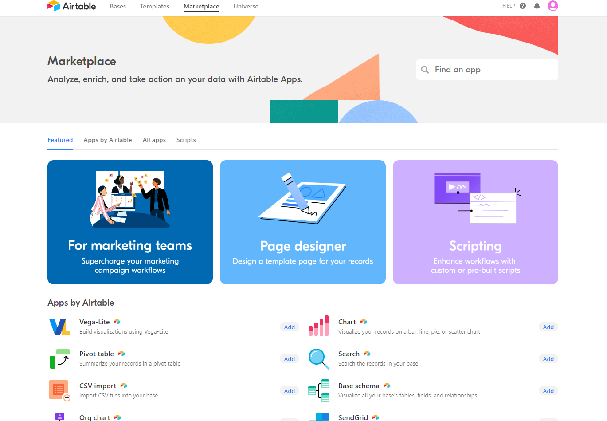The width and height of the screenshot is (607, 421).
Task: Open the CSV import app title
Action: pyautogui.click(x=98, y=386)
